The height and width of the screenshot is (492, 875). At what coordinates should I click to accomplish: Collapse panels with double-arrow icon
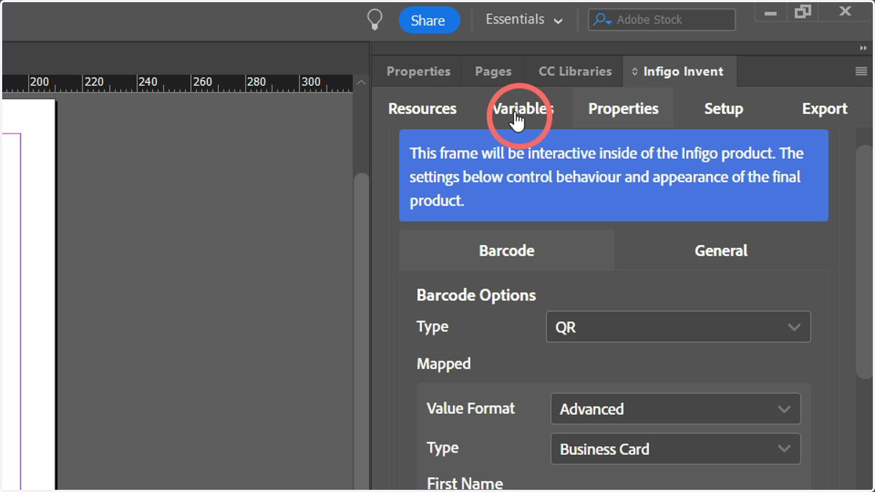tap(864, 48)
